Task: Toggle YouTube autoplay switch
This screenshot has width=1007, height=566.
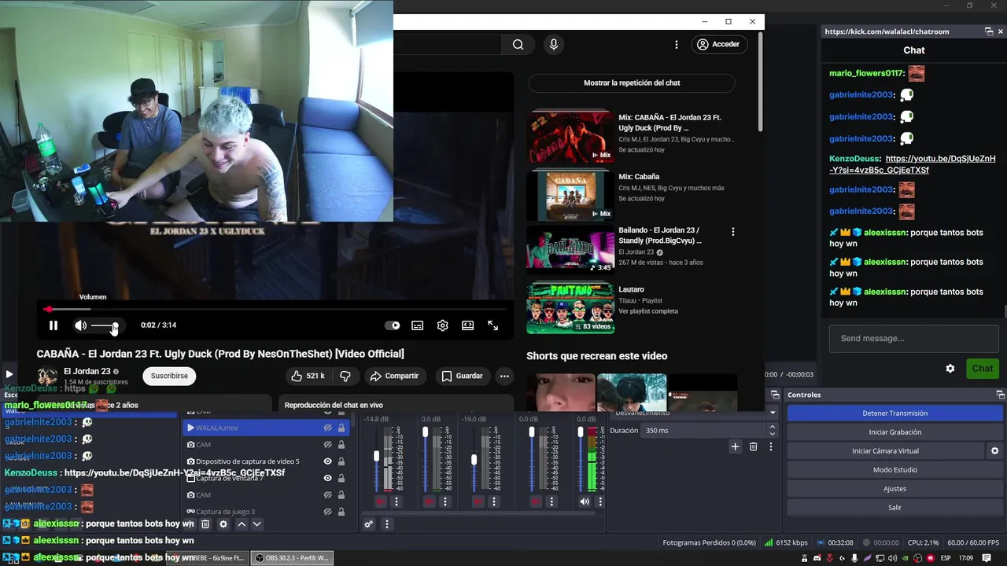Action: click(392, 325)
